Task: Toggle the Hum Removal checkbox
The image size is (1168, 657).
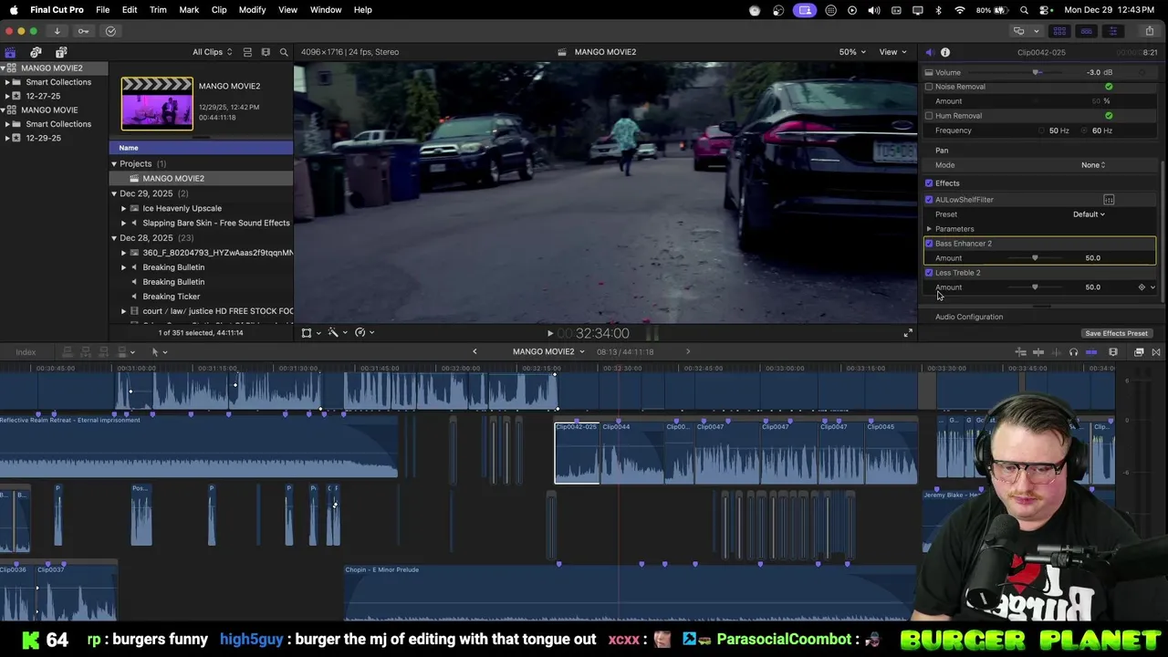Action: point(929,116)
